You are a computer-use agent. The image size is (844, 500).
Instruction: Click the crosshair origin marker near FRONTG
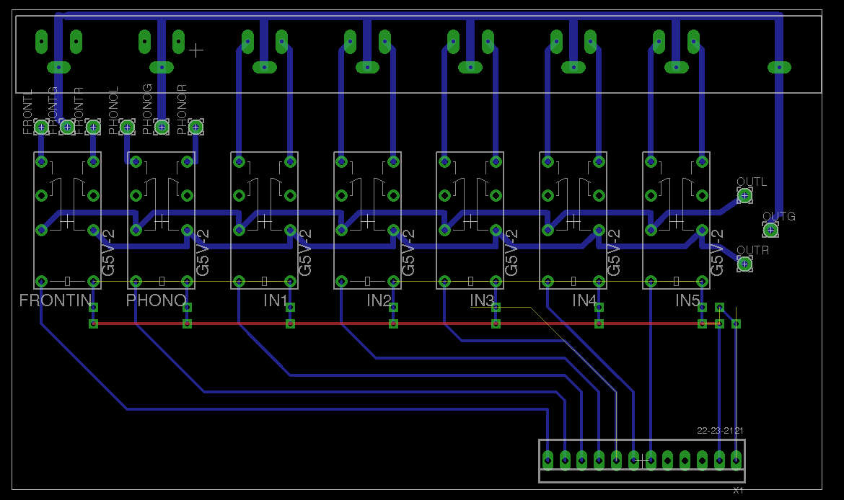click(195, 50)
